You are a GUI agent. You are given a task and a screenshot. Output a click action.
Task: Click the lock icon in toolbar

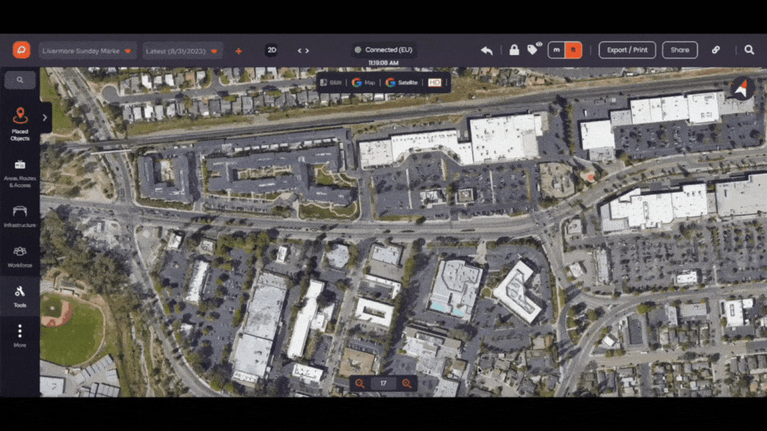point(514,50)
